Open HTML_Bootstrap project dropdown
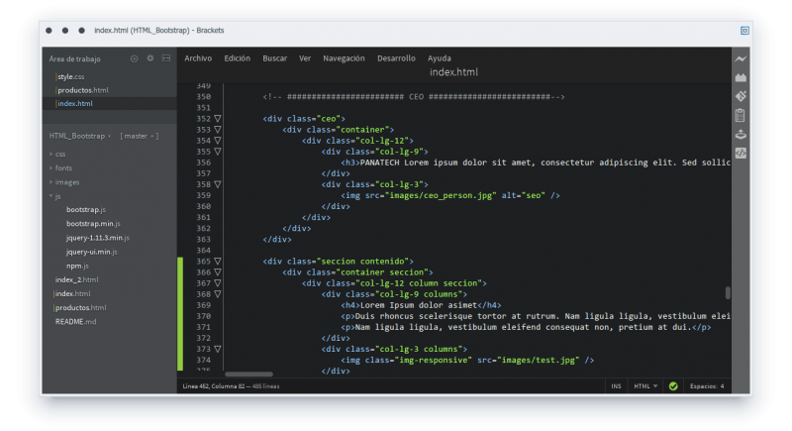The height and width of the screenshot is (431, 792). tap(80, 136)
